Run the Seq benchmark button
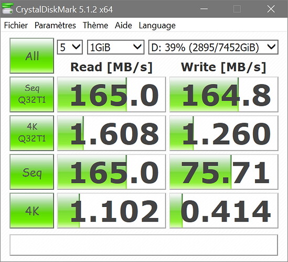288x262 pixels. [x=32, y=172]
